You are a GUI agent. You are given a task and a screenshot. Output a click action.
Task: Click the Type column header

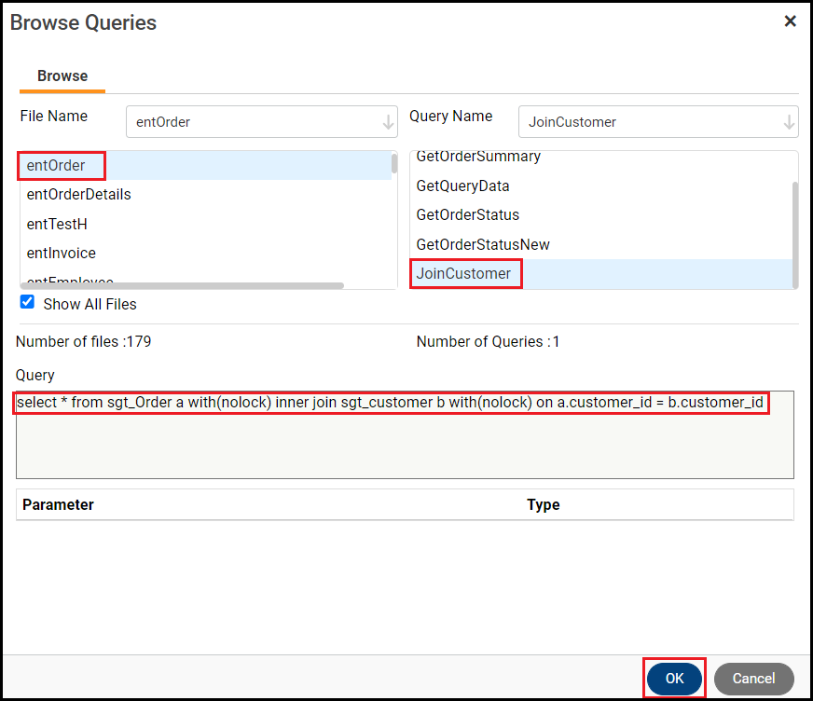543,504
